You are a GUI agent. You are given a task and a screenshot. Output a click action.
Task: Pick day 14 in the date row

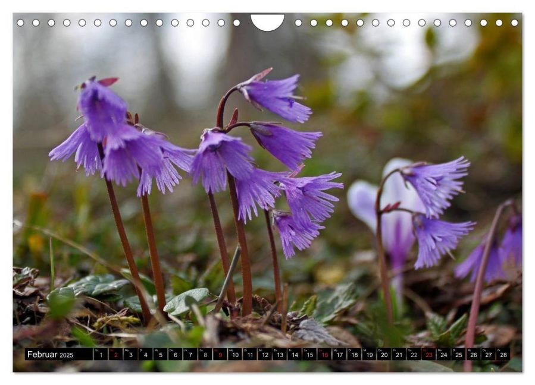point(294,355)
